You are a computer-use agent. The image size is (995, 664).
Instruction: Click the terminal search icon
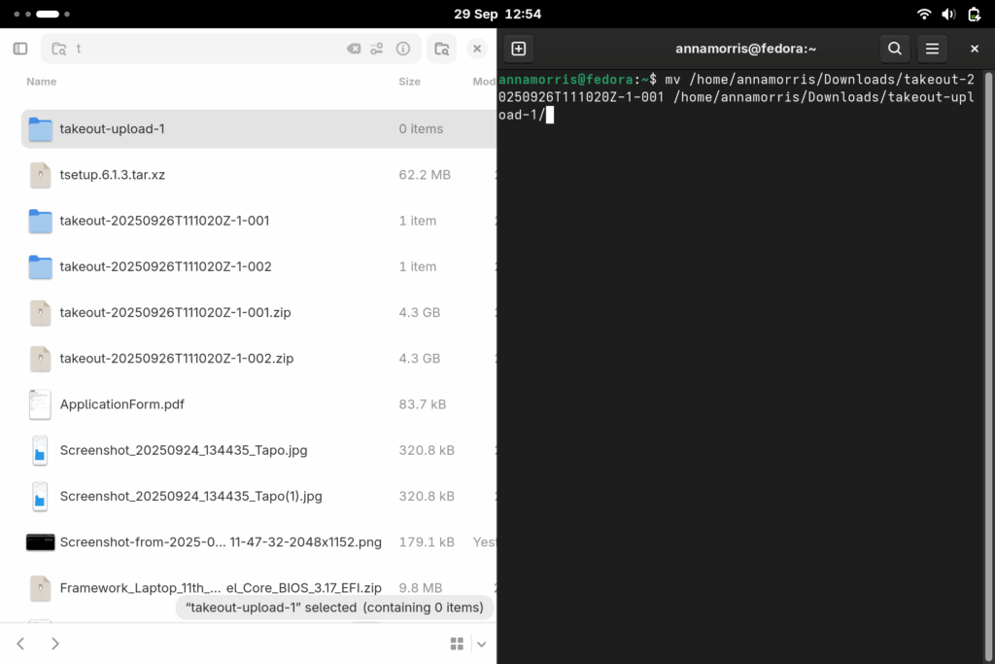(895, 49)
